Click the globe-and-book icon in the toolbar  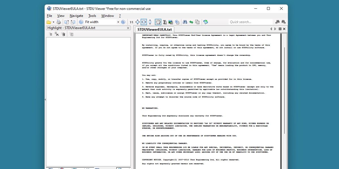[206, 22]
